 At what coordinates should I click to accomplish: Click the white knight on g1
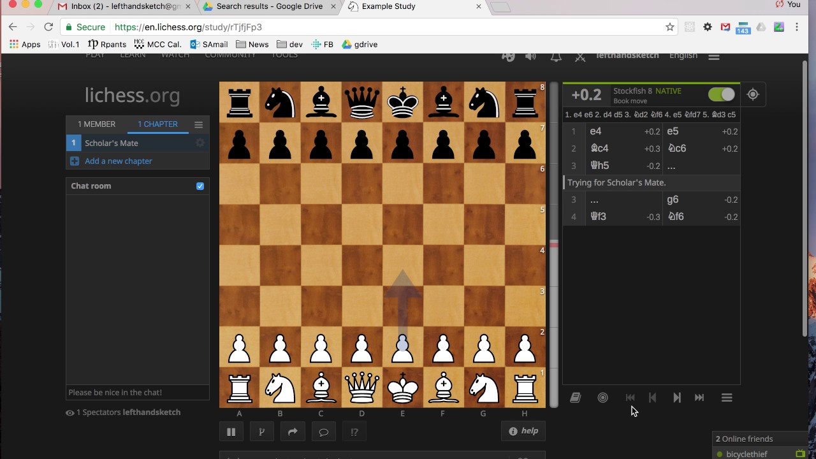[x=484, y=388]
